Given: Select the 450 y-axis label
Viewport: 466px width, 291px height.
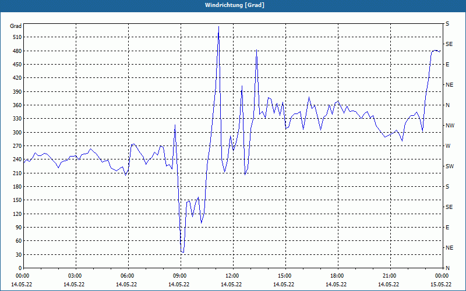Looking at the screenshot, I should (17, 65).
